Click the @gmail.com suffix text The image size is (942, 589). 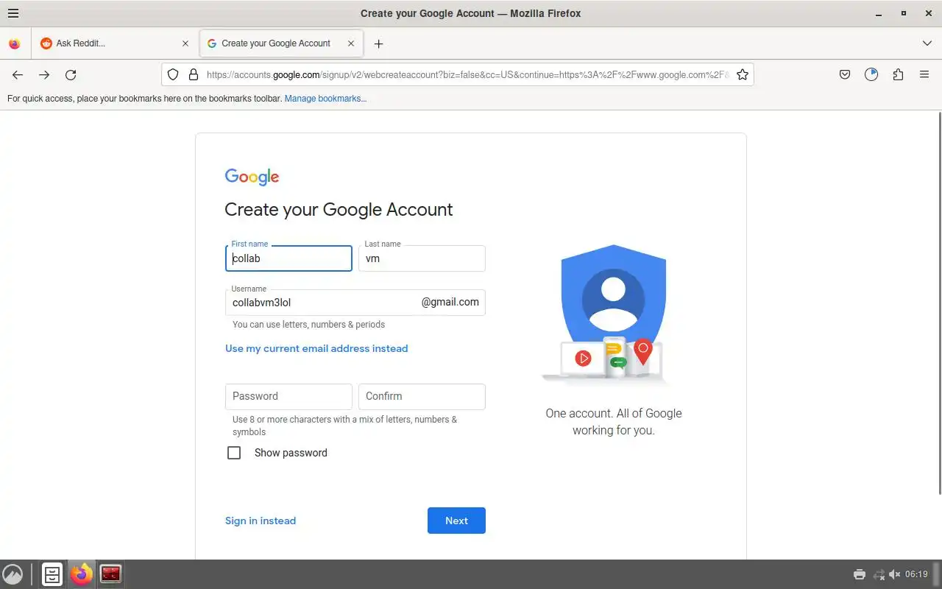click(x=450, y=302)
